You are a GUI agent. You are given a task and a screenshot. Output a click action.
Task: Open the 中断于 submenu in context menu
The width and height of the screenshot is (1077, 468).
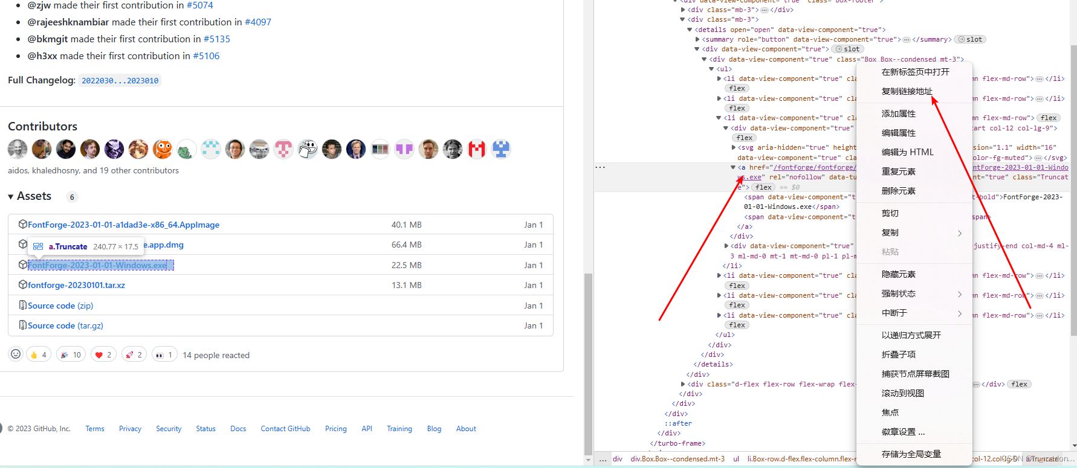[x=914, y=313]
